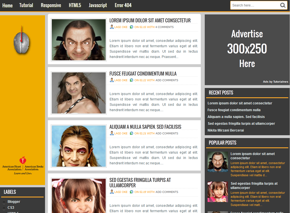Image resolution: width=290 pixels, height=213 pixels.
Task: Select the Javascript navigation item
Action: pos(98,5)
